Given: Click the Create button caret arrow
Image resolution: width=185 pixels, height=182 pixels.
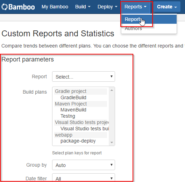Looking at the screenshot, I should pyautogui.click(x=176, y=7).
